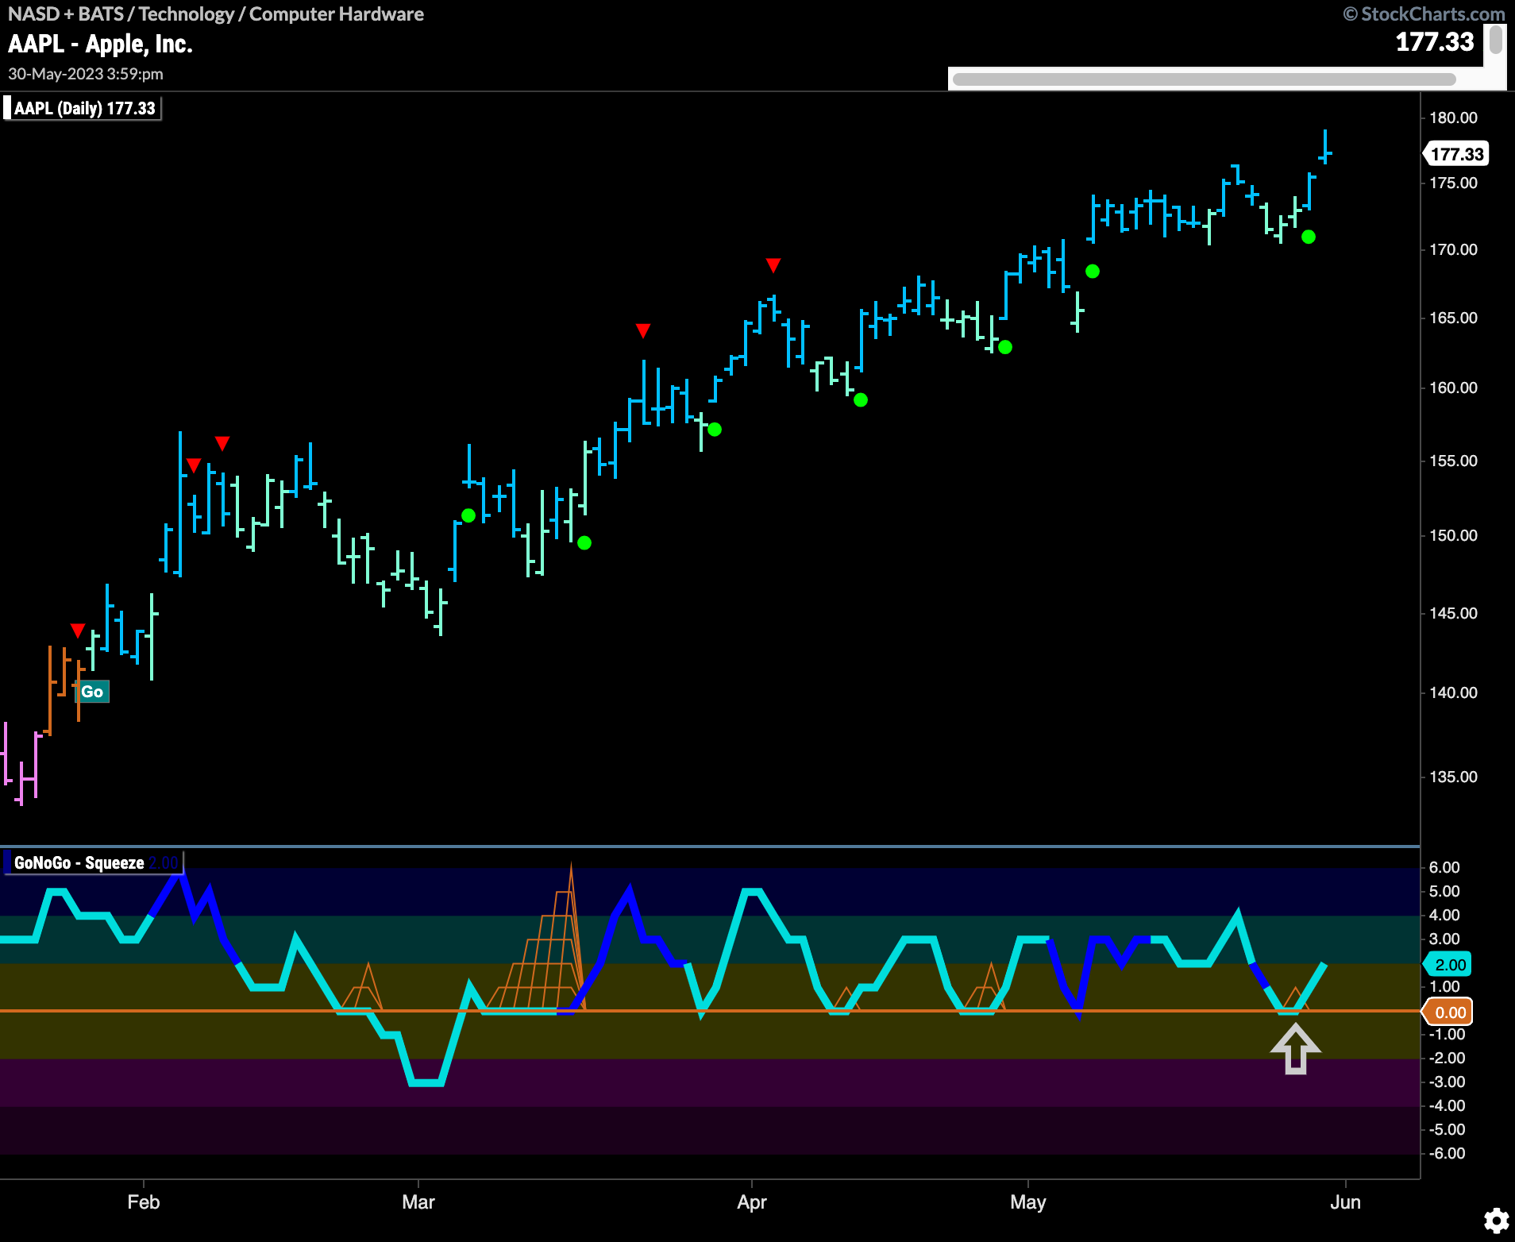This screenshot has height=1242, width=1515.
Task: Click the red triangle marker near 143 in January
Action: click(x=78, y=631)
